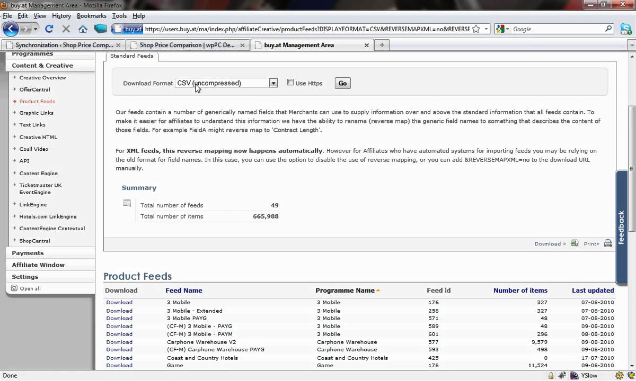636x381 pixels.
Task: Go back with the Firefox back arrow
Action: 11,29
